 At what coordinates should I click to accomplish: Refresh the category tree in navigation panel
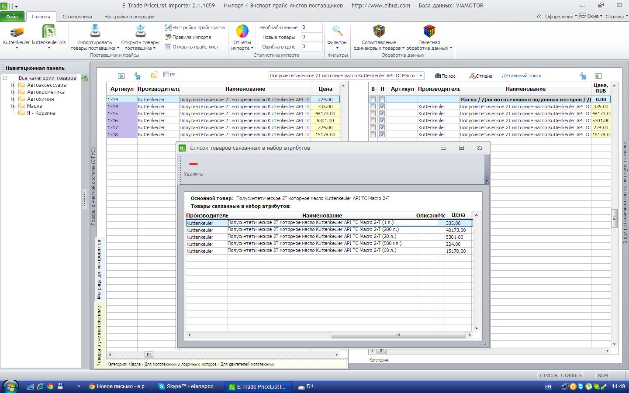click(x=85, y=79)
